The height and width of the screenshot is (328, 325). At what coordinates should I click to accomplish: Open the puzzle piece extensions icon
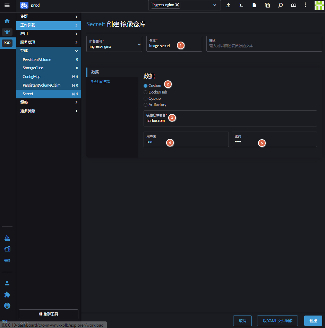[7, 294]
